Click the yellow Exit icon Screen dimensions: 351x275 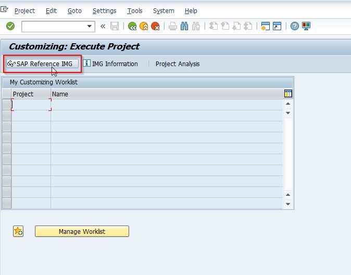pyautogui.click(x=144, y=27)
